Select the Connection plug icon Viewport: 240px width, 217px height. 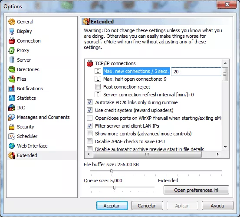click(12, 41)
